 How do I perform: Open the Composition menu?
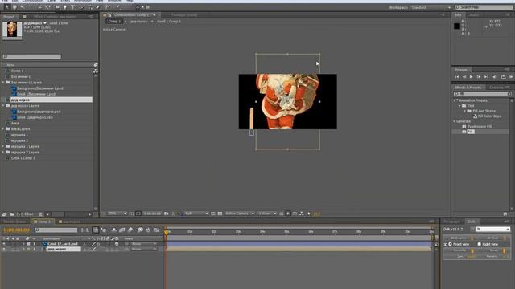tap(33, 1)
